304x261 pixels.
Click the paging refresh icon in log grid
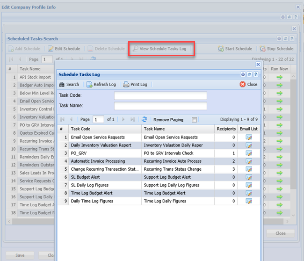coord(144,119)
